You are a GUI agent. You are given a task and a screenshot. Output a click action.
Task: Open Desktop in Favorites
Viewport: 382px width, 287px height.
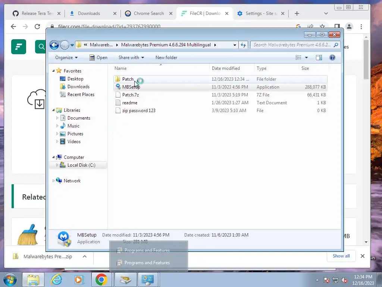tap(72, 79)
